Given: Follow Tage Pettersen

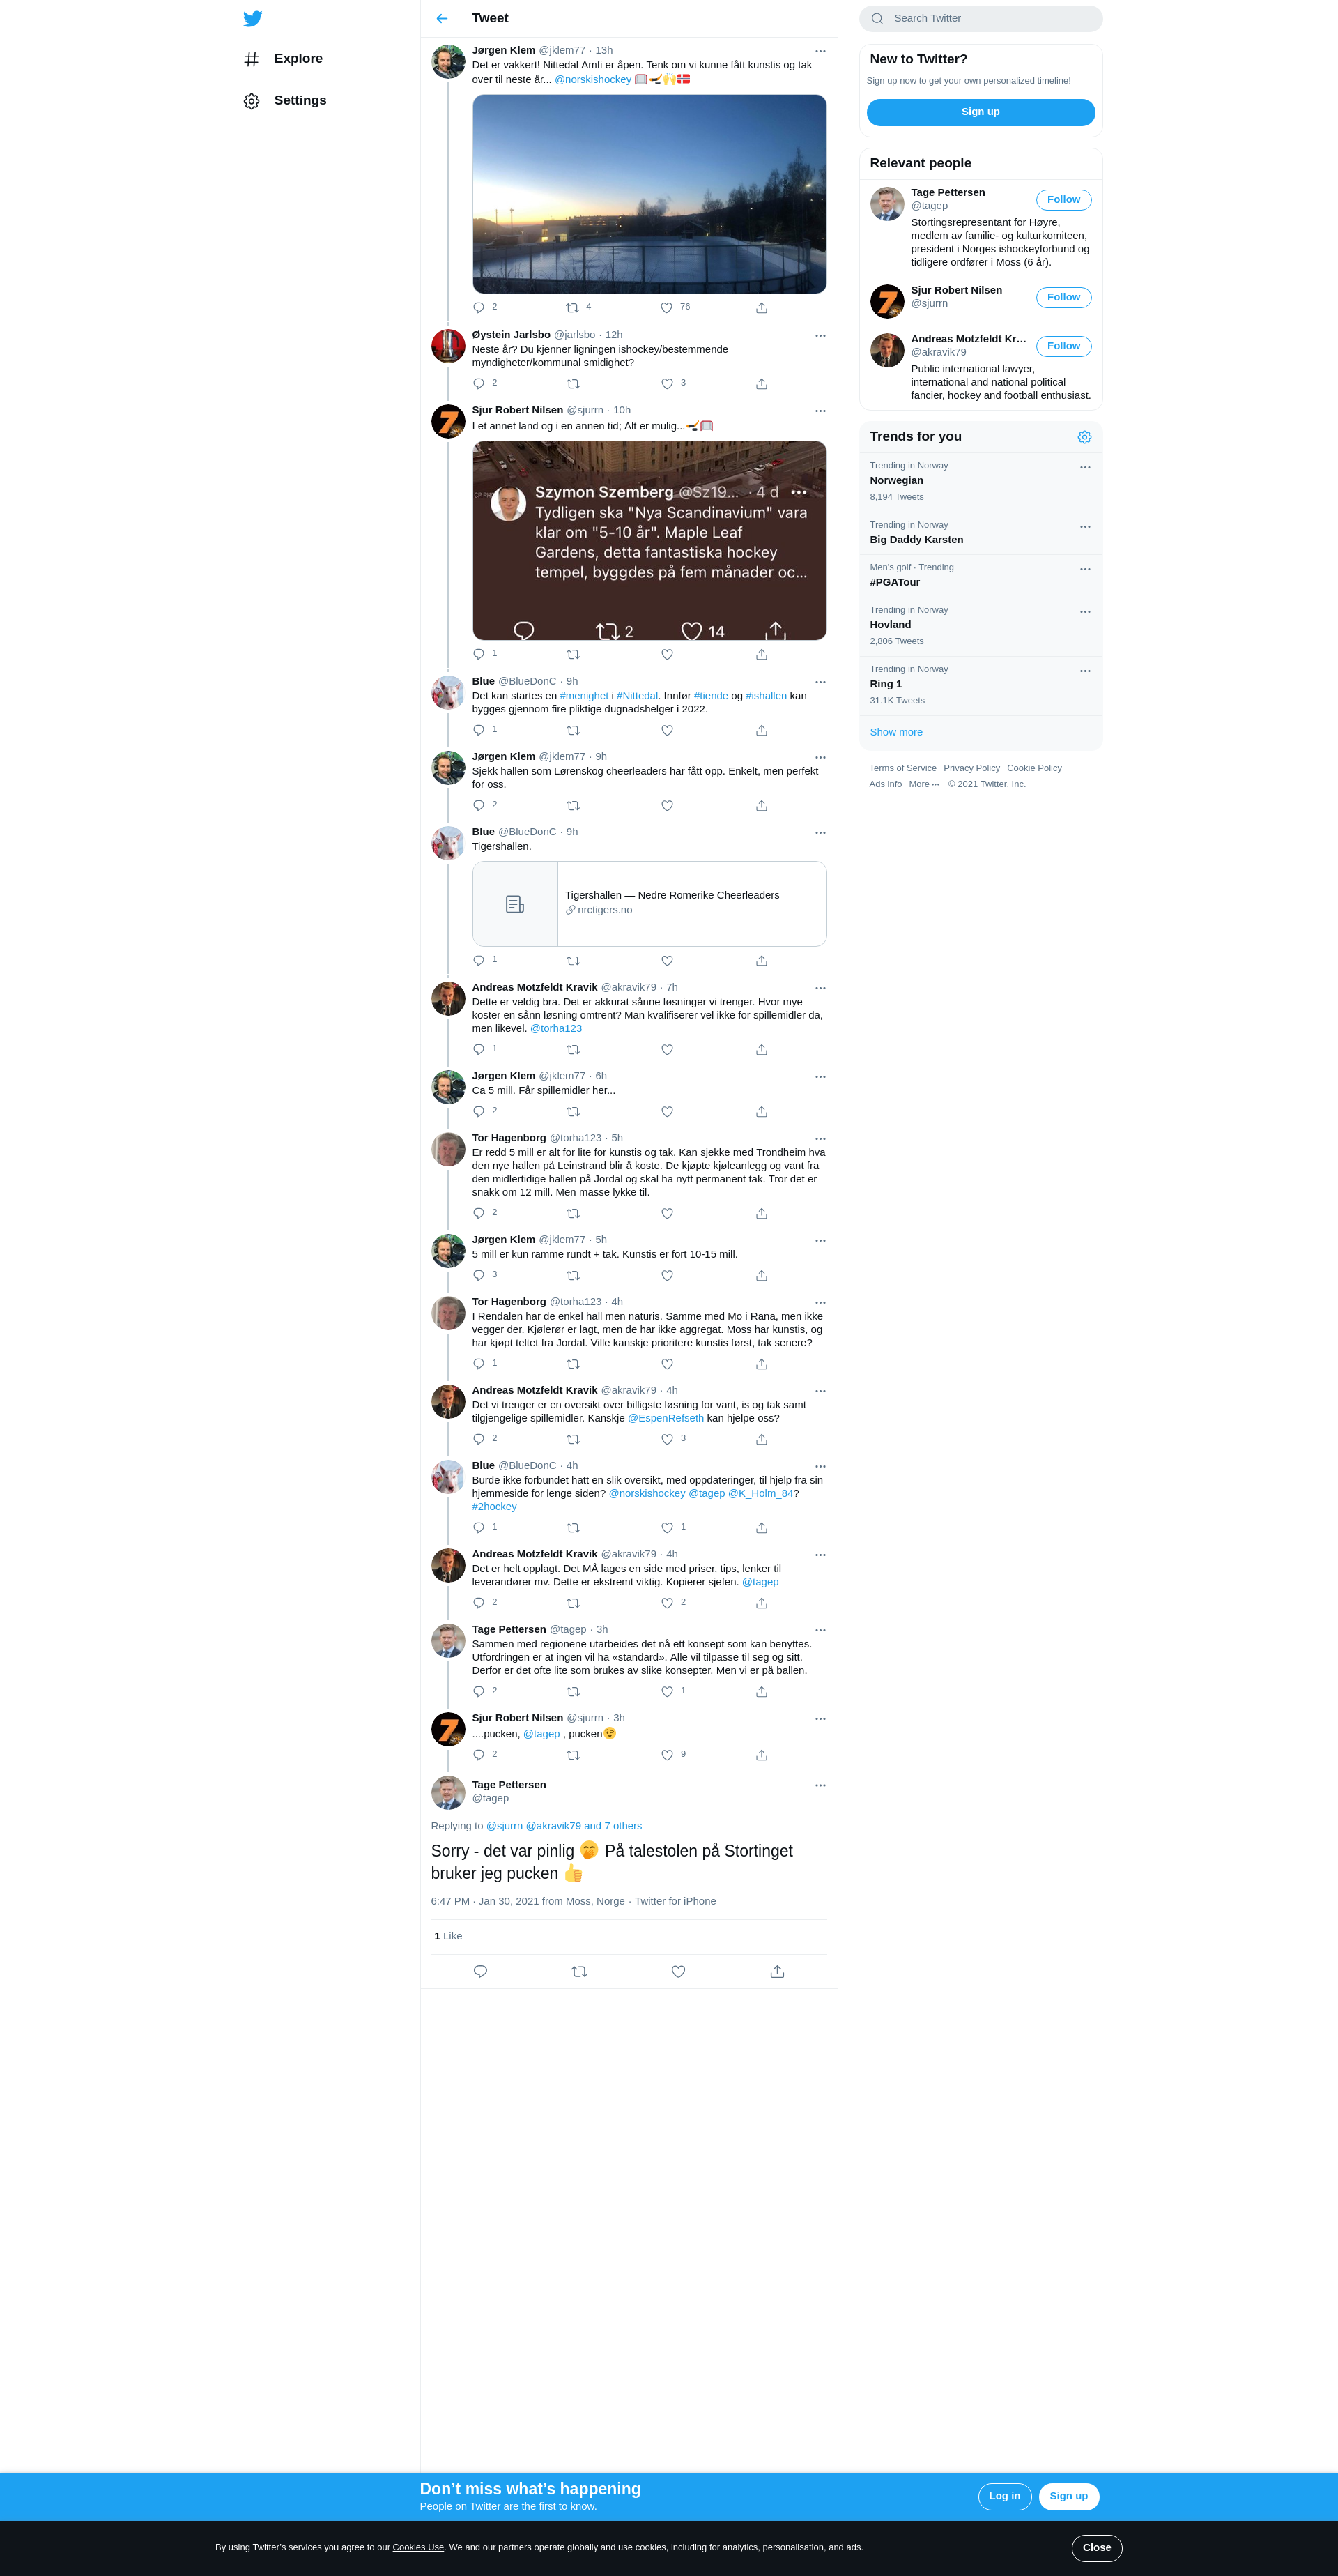Looking at the screenshot, I should coord(1063,200).
